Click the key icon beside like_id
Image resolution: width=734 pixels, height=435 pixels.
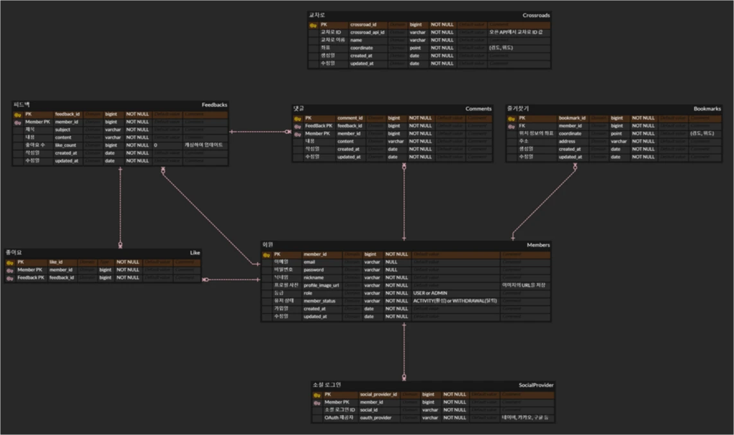10,263
